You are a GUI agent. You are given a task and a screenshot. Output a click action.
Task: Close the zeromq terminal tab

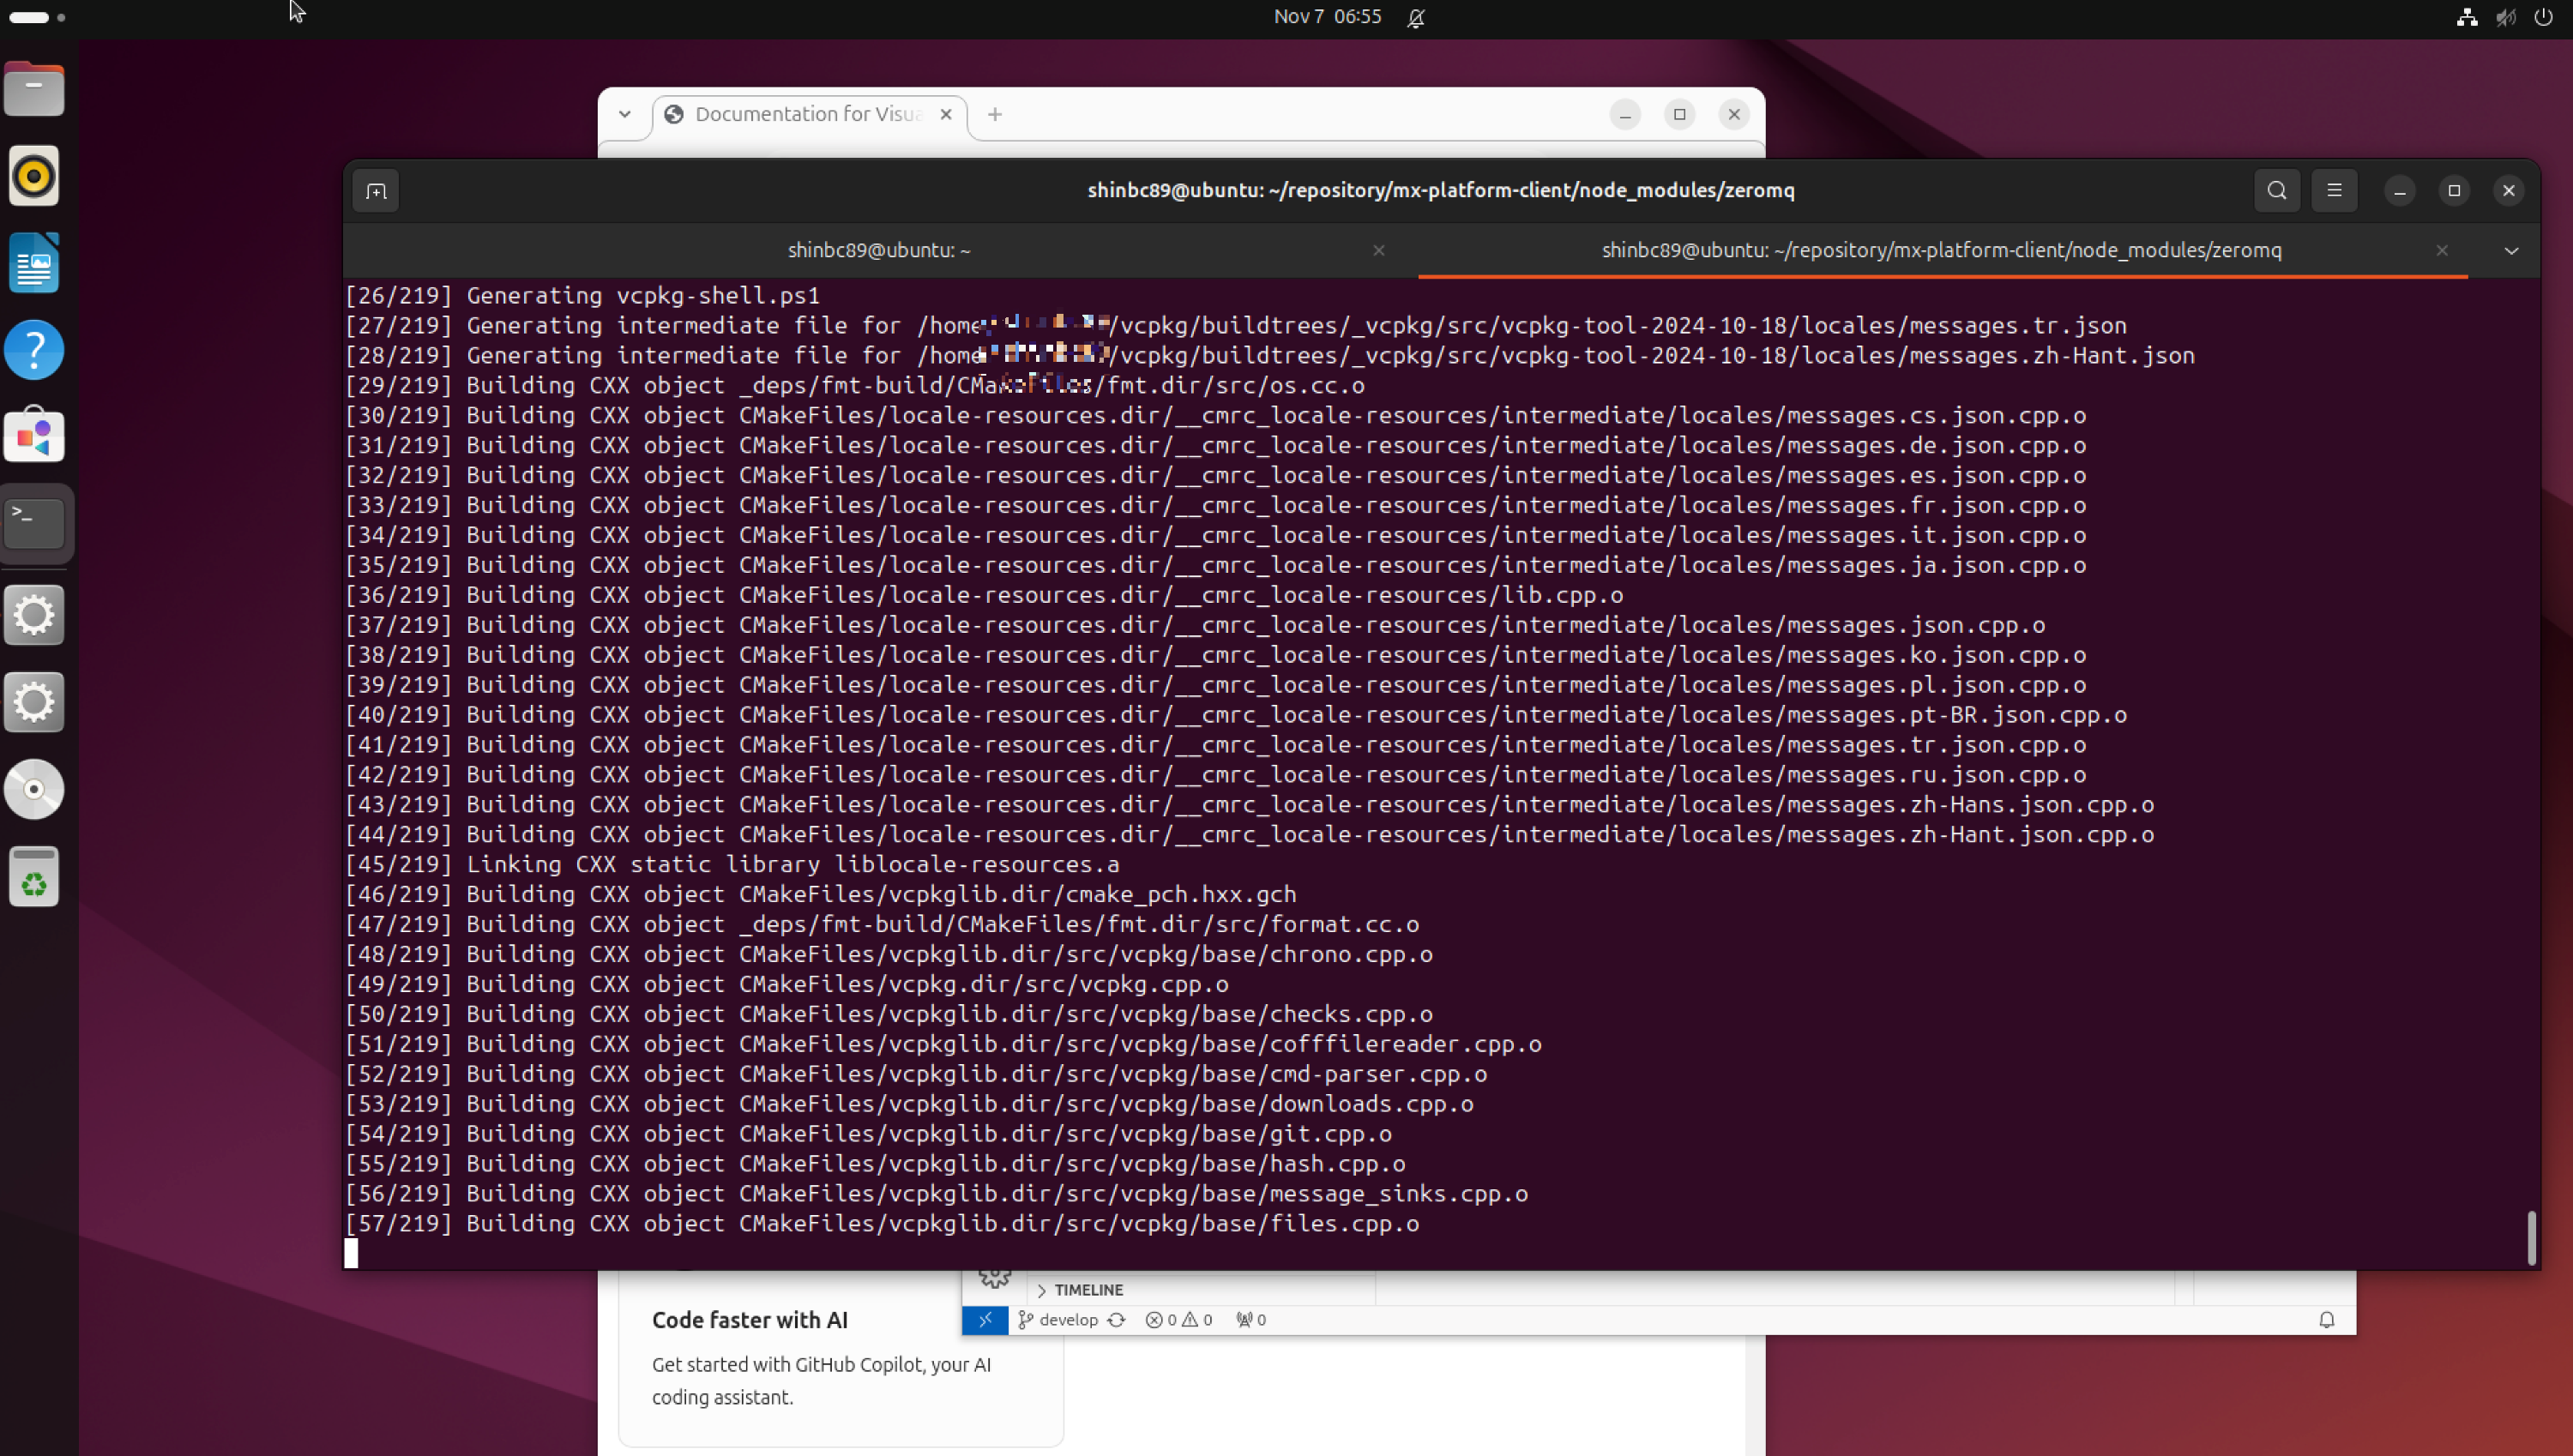[2442, 251]
